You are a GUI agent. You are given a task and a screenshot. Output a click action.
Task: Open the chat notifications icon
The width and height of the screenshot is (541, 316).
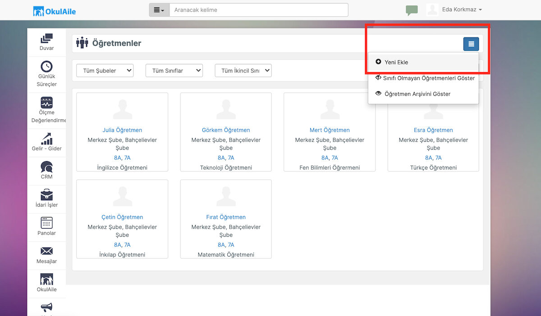412,10
